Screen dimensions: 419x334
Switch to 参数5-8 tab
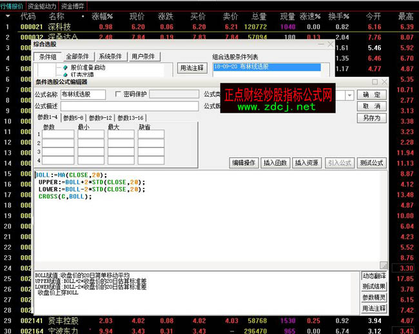[73, 117]
